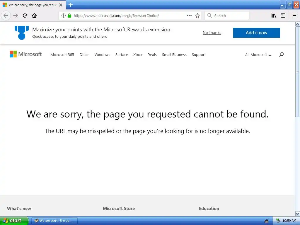Open the Library bookshelf icon
Screen dimensions: 300x225
274,16
